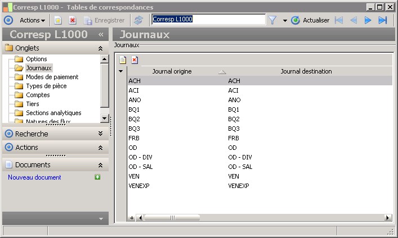The width and height of the screenshot is (398, 238).
Task: Click the Corresp L1000 search input field
Action: [208, 19]
